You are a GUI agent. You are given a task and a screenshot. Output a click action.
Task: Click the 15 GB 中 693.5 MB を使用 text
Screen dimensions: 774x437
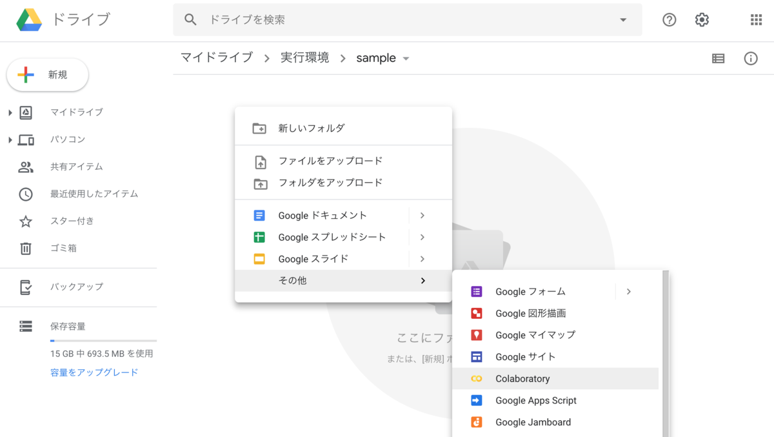tap(102, 354)
